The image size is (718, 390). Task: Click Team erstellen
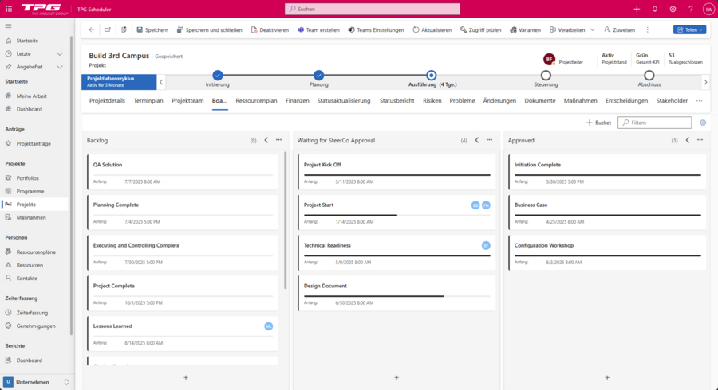[x=318, y=29]
